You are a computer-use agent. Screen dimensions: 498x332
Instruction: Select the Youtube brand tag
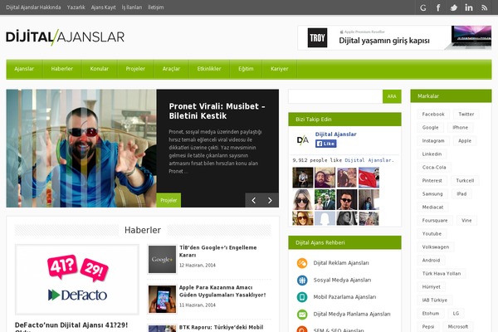432,234
